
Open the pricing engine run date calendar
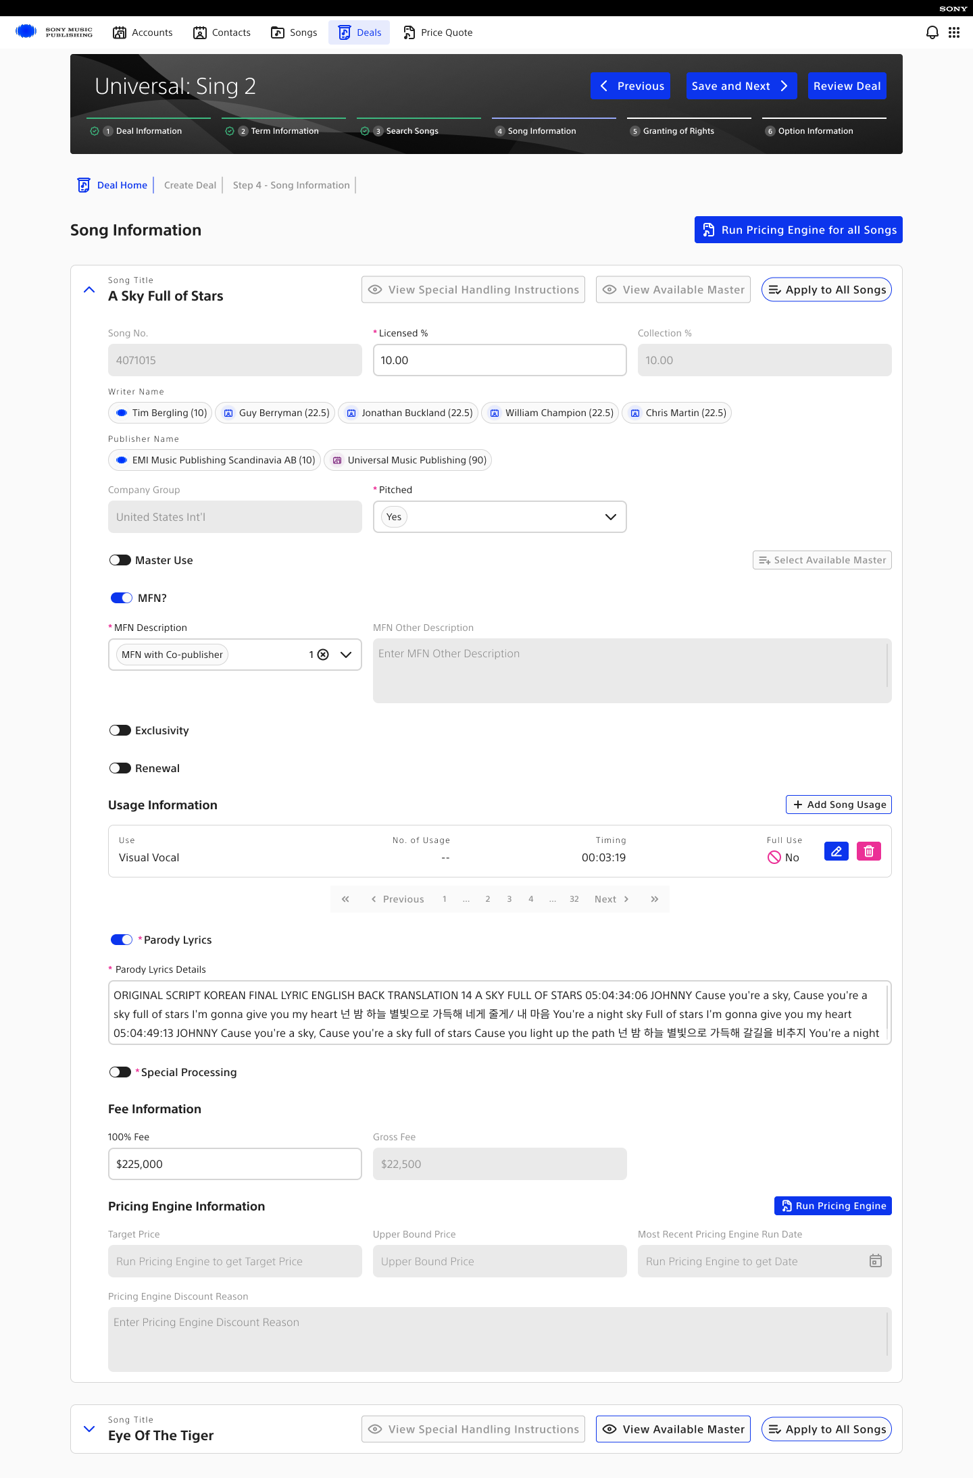pos(875,1261)
